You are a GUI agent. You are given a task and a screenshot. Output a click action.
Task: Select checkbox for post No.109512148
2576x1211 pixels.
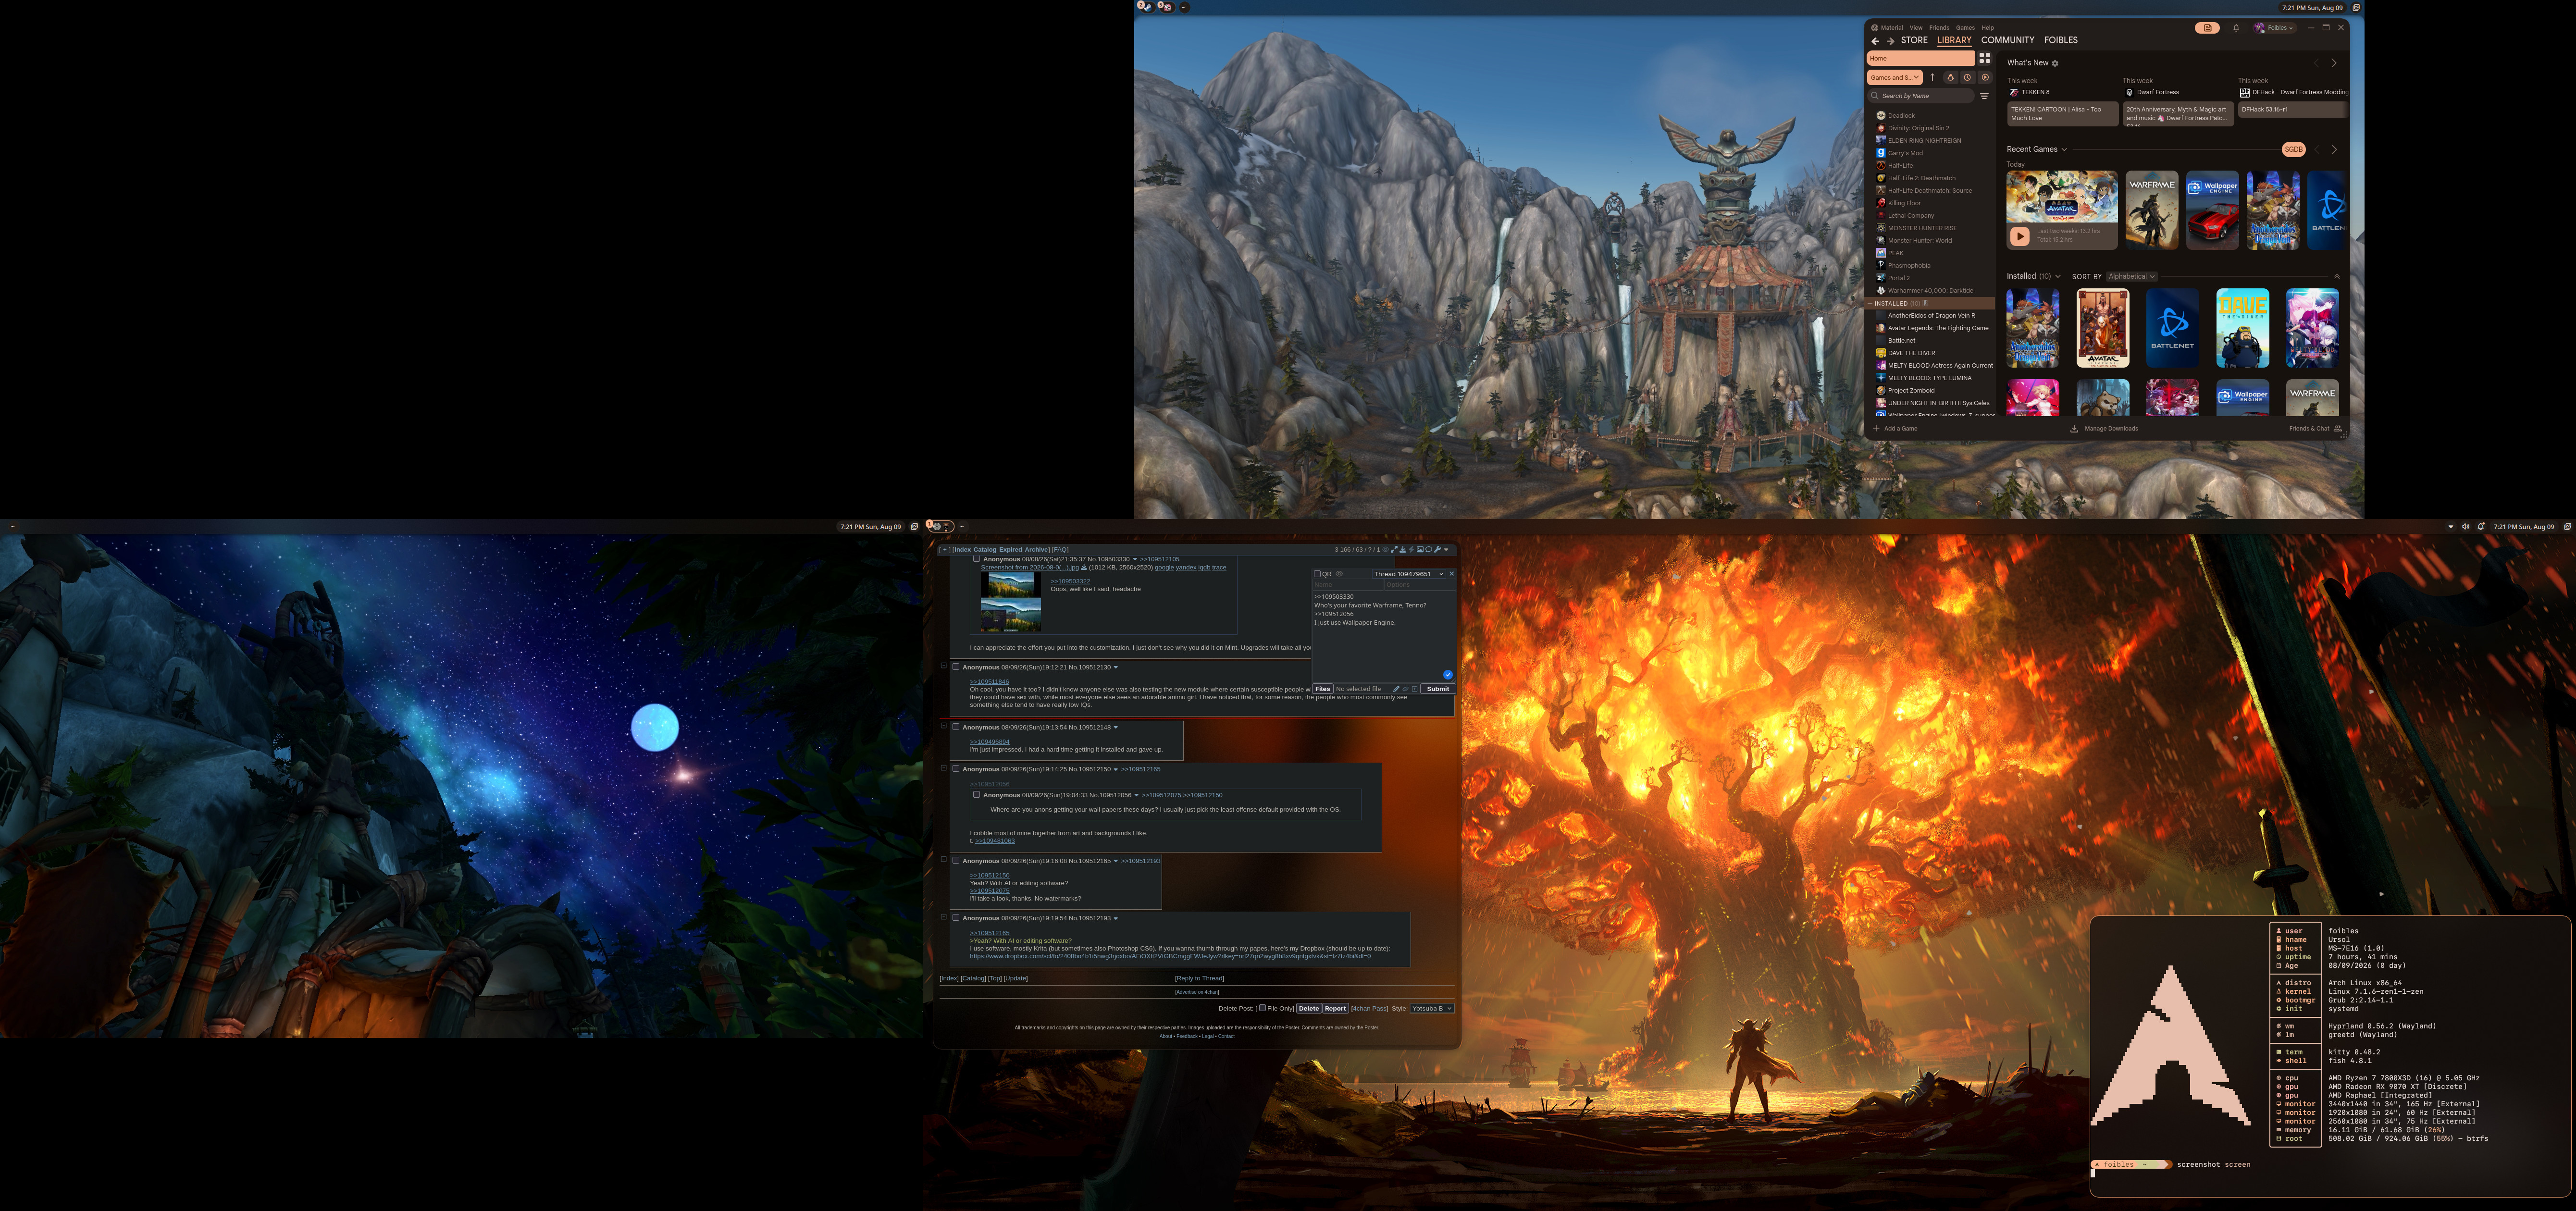pos(955,727)
